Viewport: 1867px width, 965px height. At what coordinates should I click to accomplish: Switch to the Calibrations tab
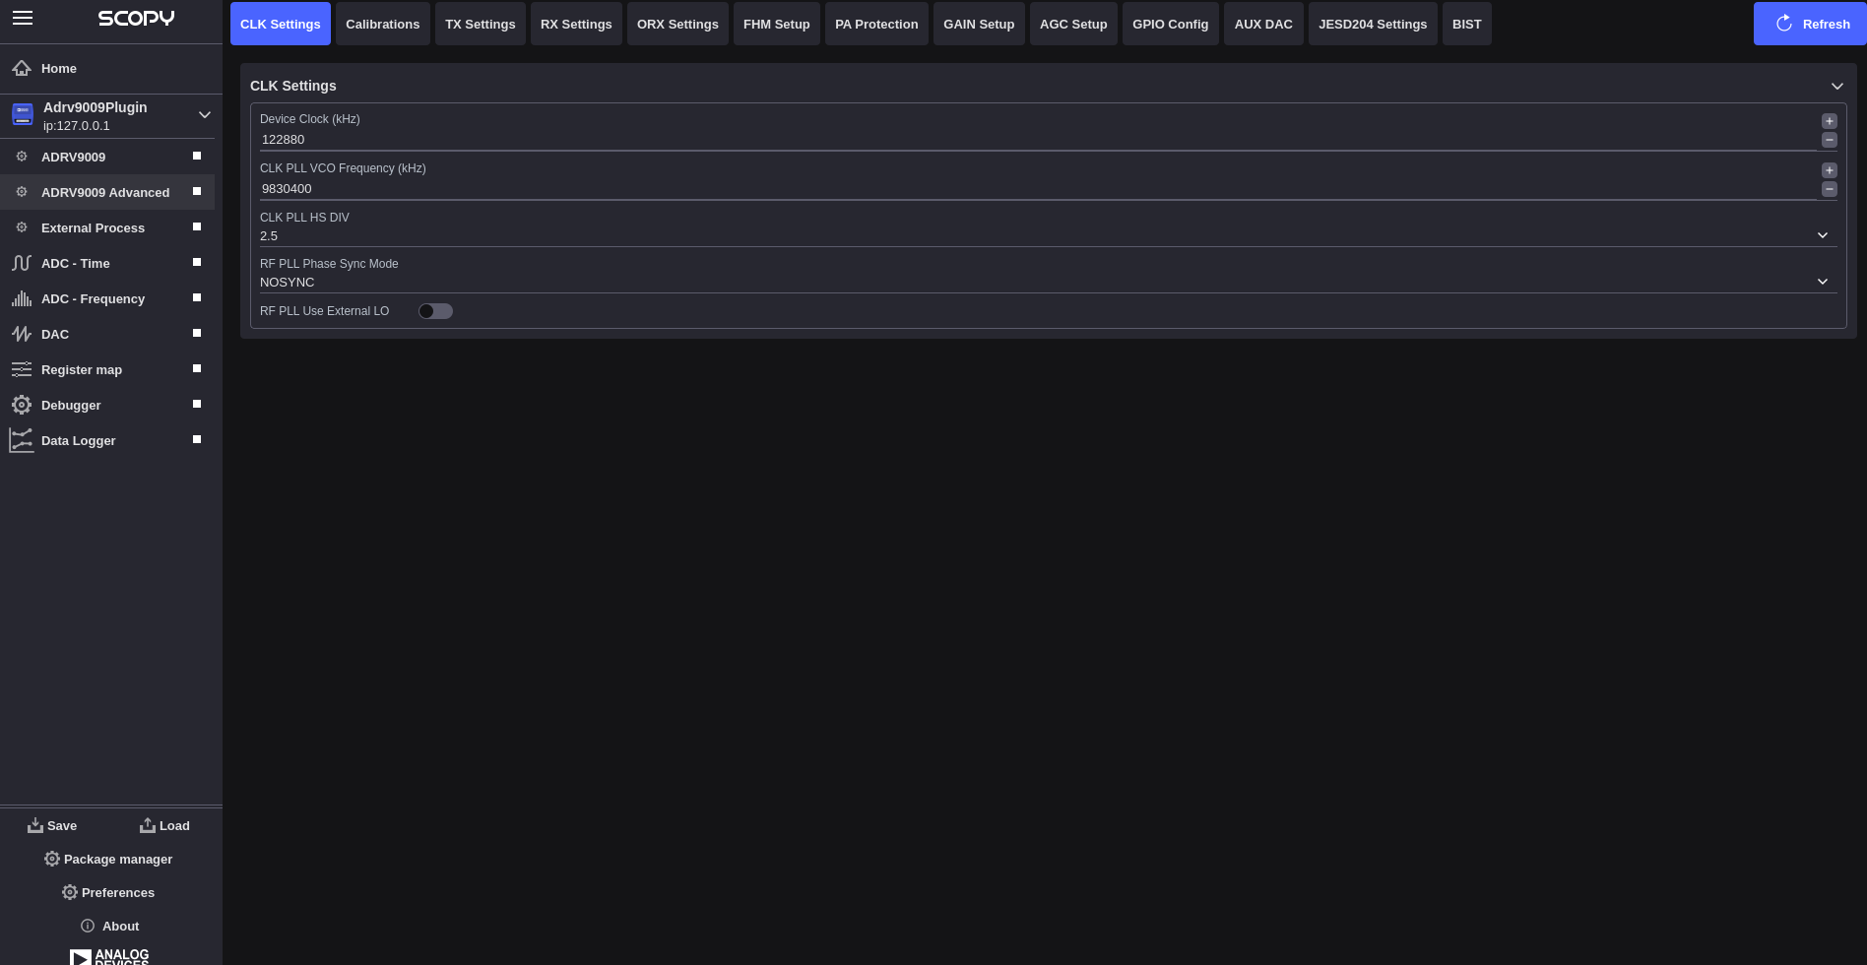[382, 24]
